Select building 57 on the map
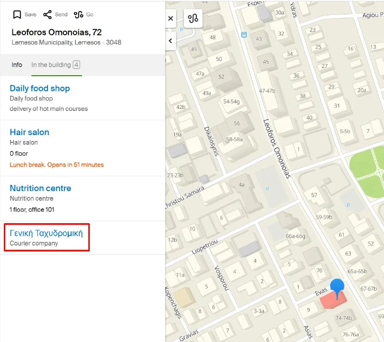 point(314,195)
